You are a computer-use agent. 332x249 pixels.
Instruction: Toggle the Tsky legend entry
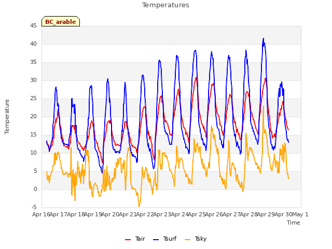(196, 239)
